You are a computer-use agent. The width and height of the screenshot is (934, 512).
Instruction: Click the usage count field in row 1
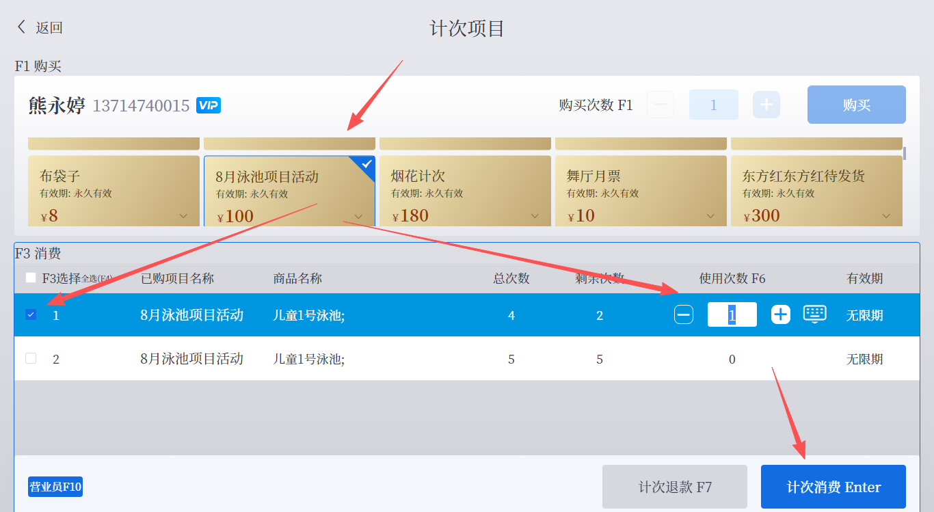pos(732,314)
